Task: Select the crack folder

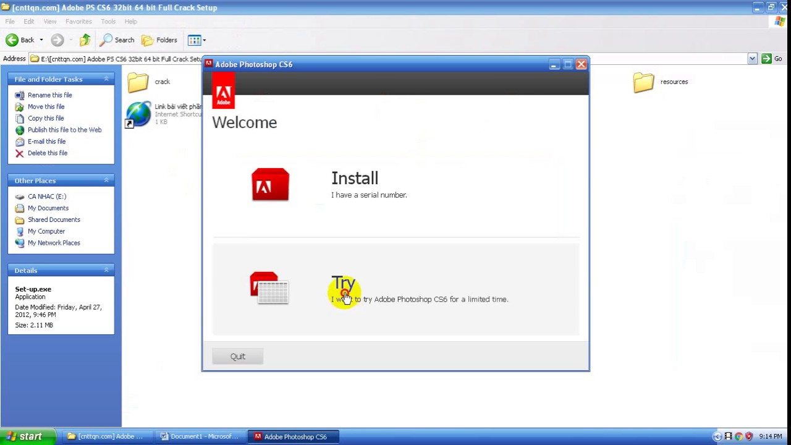Action: click(149, 82)
